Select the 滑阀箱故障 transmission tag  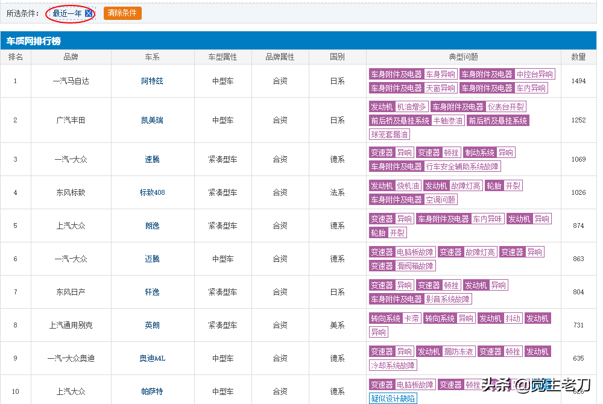point(415,266)
